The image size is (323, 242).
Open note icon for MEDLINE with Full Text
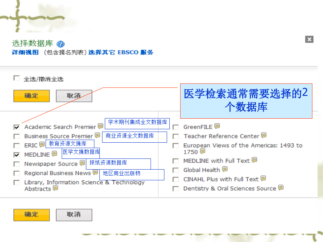(254, 160)
